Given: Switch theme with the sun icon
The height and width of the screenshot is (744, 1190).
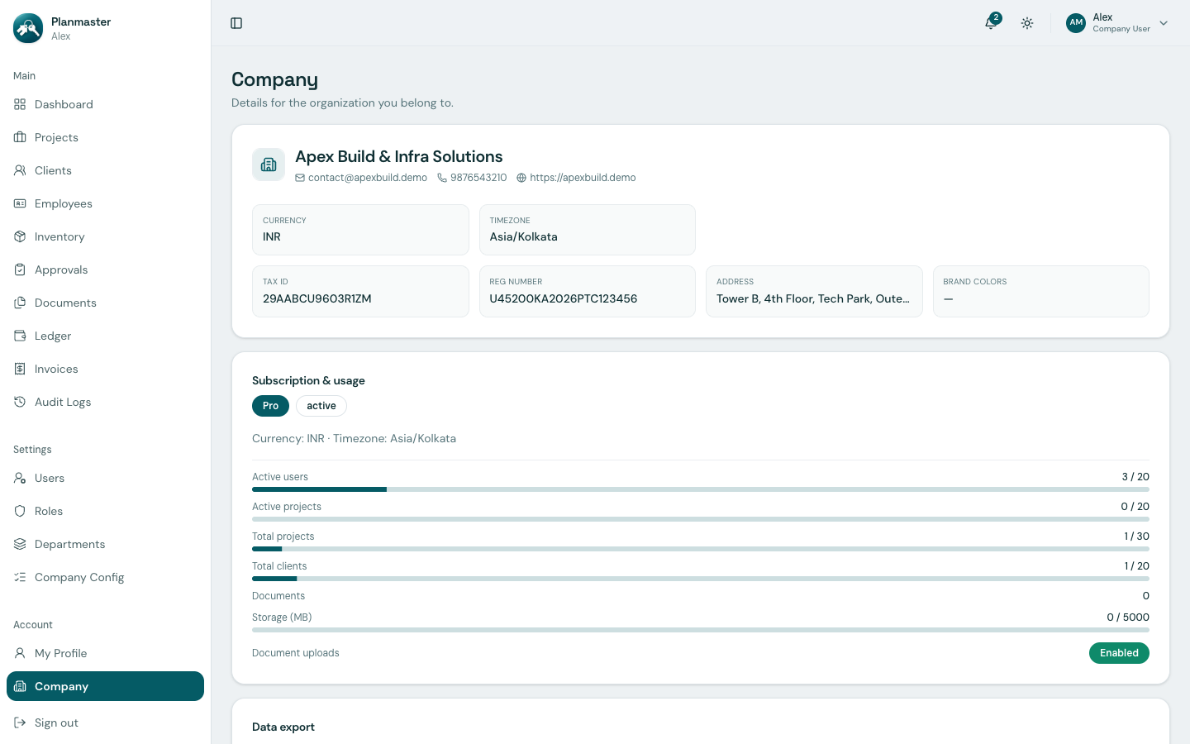Looking at the screenshot, I should (x=1027, y=23).
